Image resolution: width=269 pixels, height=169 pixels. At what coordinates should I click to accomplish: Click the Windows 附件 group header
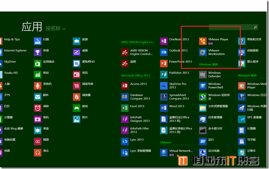click(247, 76)
